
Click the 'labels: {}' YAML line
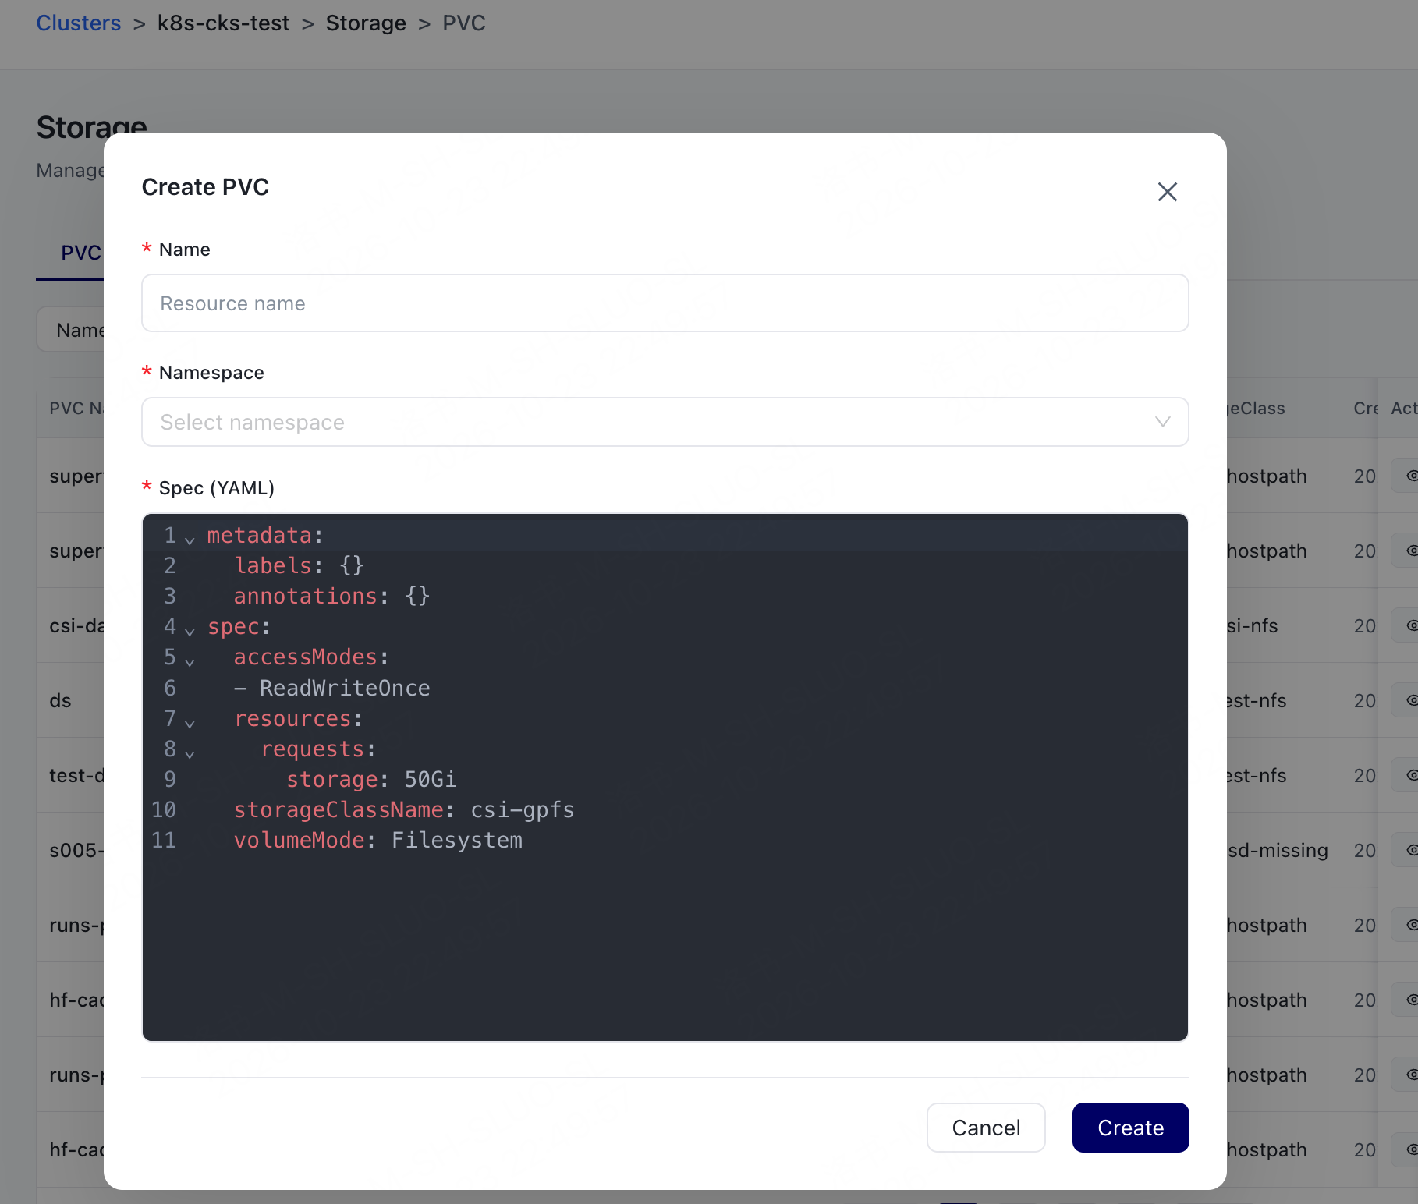pyautogui.click(x=300, y=565)
